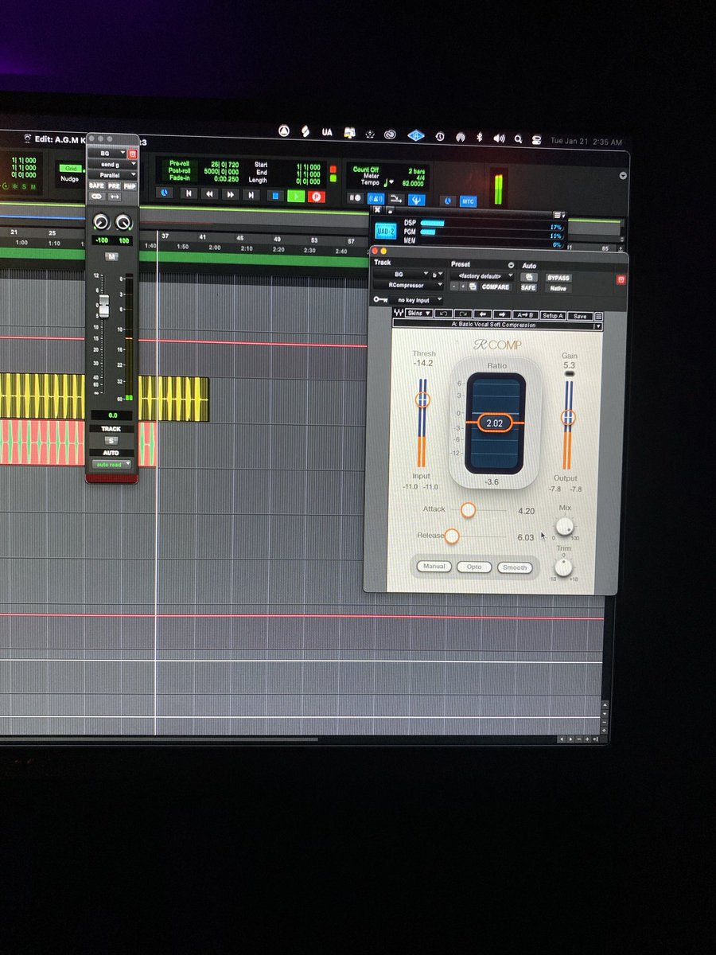Click the red target button in RCompressor window

pos(621,279)
